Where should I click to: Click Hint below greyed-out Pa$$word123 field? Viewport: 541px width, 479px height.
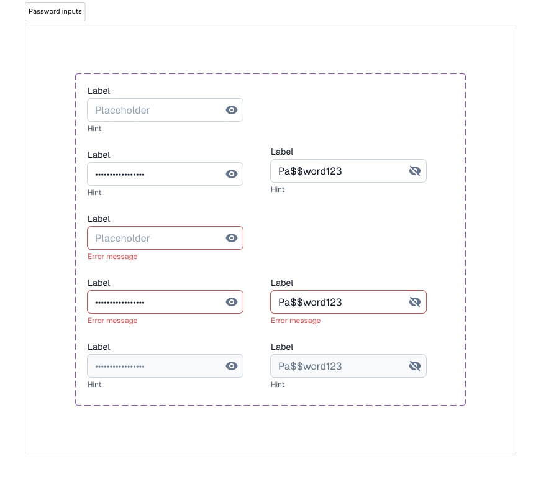click(278, 385)
